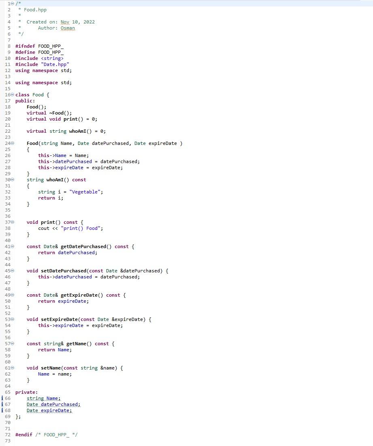Click the underlined word Osman
The height and width of the screenshot is (446, 373).
tap(68, 28)
